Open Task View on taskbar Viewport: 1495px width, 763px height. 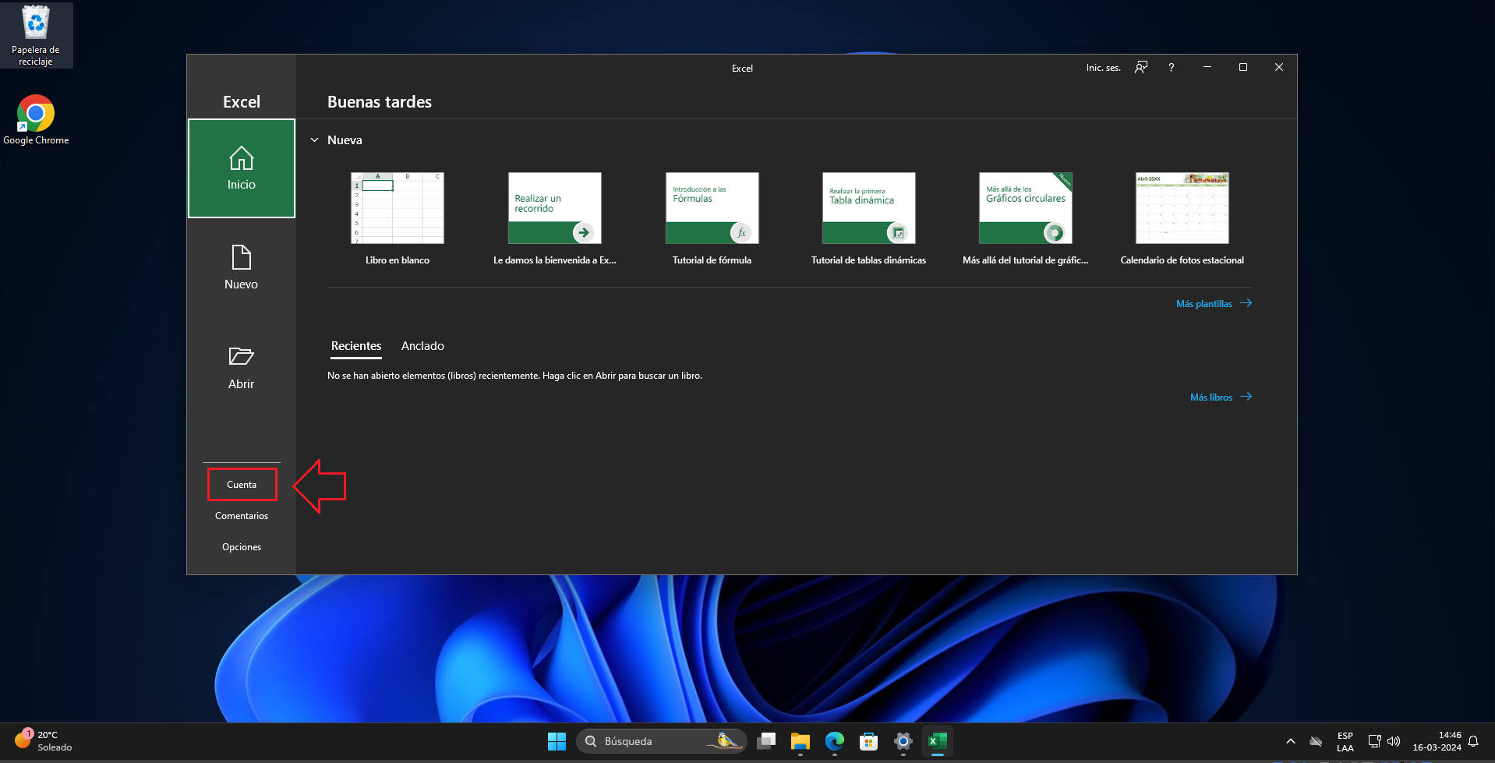766,741
